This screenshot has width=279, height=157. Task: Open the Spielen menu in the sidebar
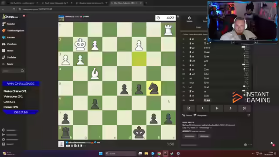[9, 24]
